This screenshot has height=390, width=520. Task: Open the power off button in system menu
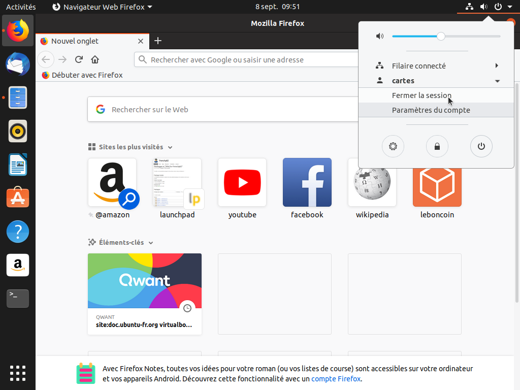(x=481, y=146)
